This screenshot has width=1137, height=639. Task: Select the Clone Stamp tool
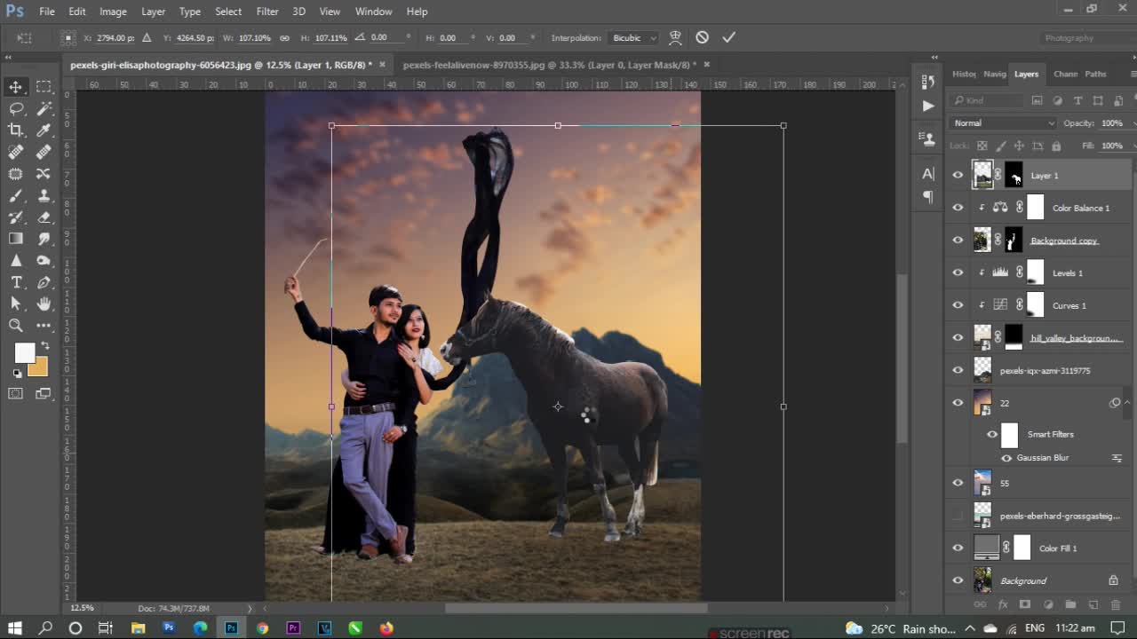pyautogui.click(x=44, y=195)
